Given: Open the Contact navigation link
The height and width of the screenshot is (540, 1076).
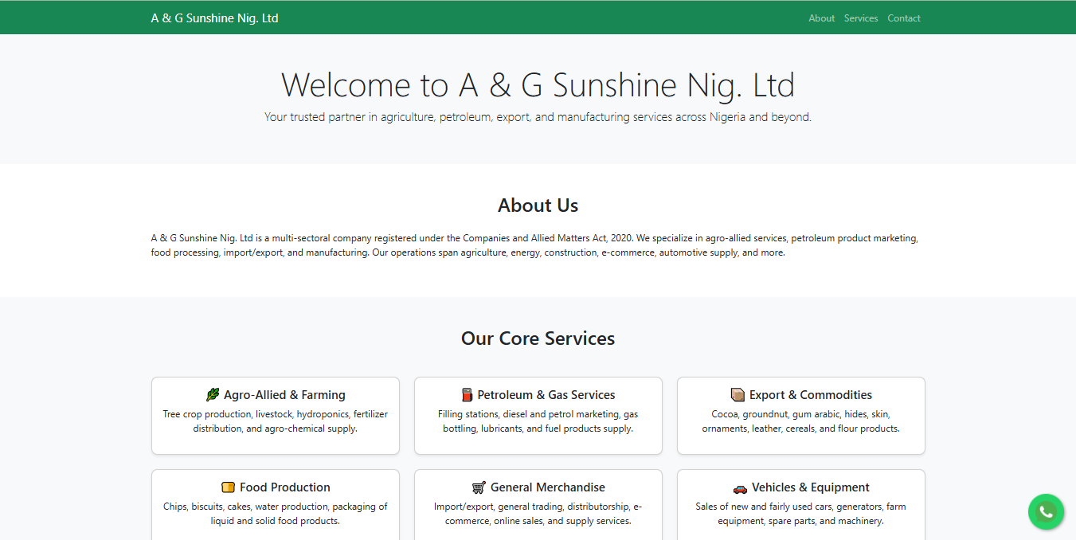Looking at the screenshot, I should click(903, 18).
